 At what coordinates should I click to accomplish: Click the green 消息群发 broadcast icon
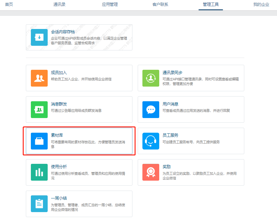(39, 109)
